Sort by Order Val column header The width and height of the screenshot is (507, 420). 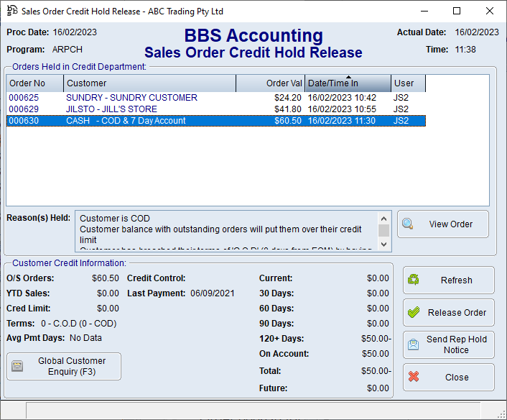[x=270, y=83]
